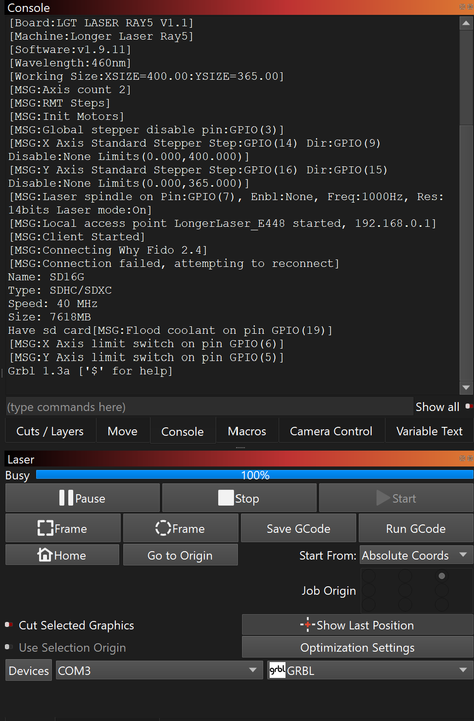
Task: Enable Cut Selected Graphics toggle
Action: click(x=8, y=625)
